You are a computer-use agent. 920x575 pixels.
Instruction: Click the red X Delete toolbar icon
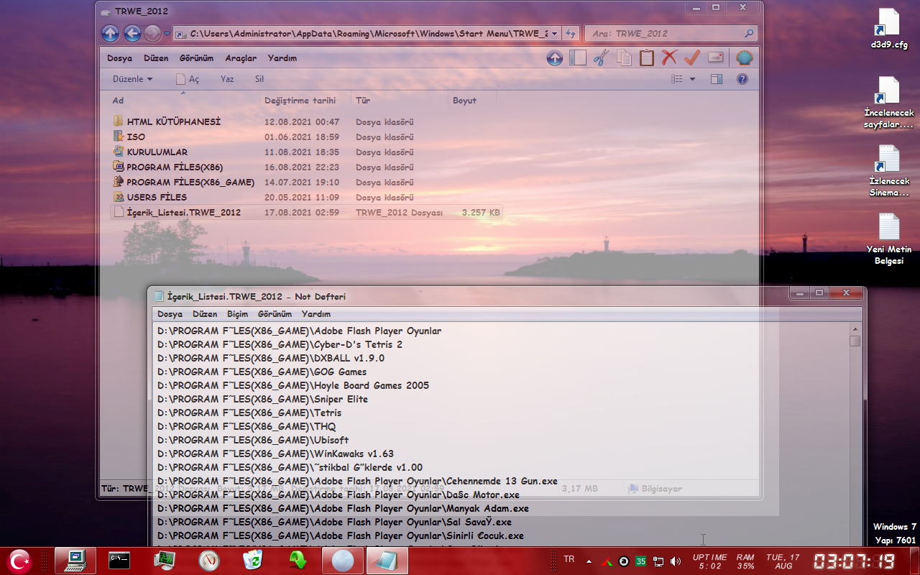coord(669,58)
